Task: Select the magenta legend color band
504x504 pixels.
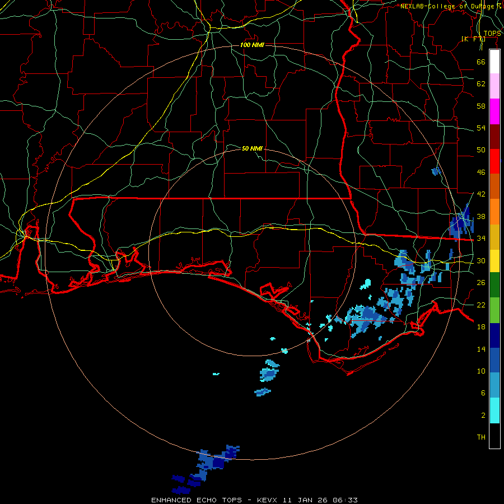Action: click(x=494, y=111)
